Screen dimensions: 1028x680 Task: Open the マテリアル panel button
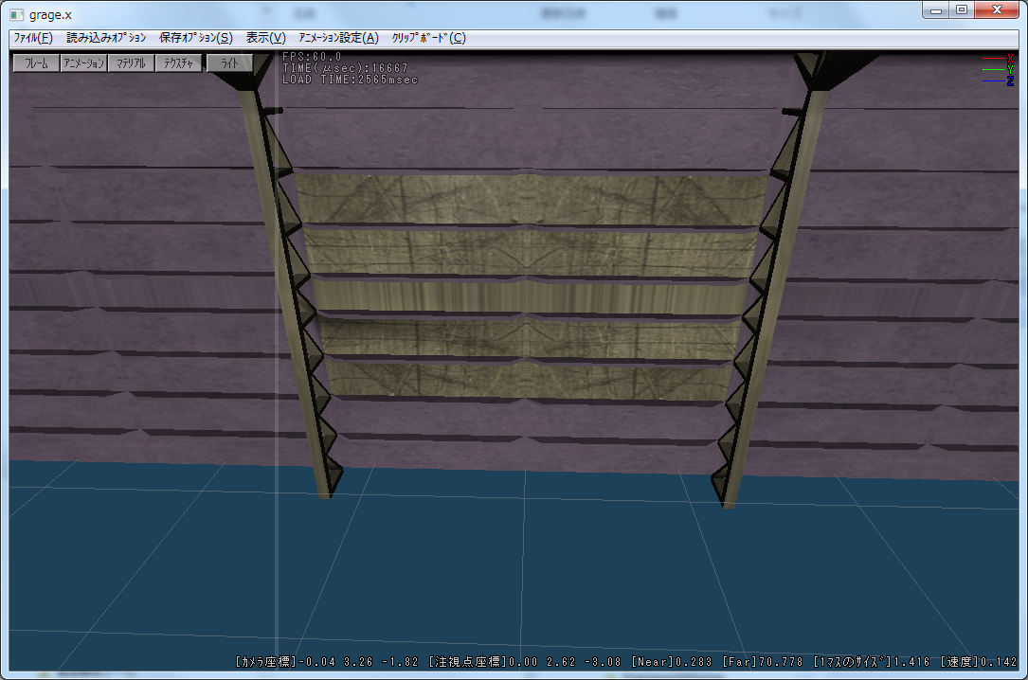tap(131, 63)
